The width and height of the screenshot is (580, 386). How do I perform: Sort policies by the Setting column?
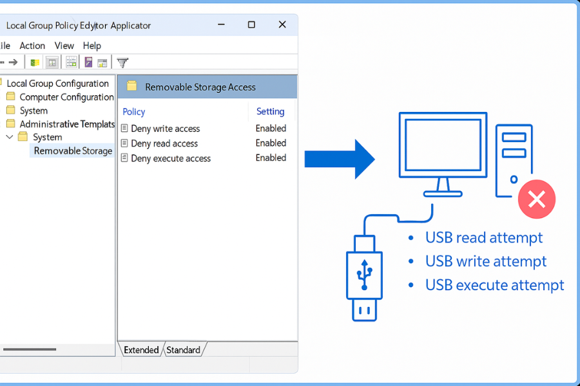point(271,111)
